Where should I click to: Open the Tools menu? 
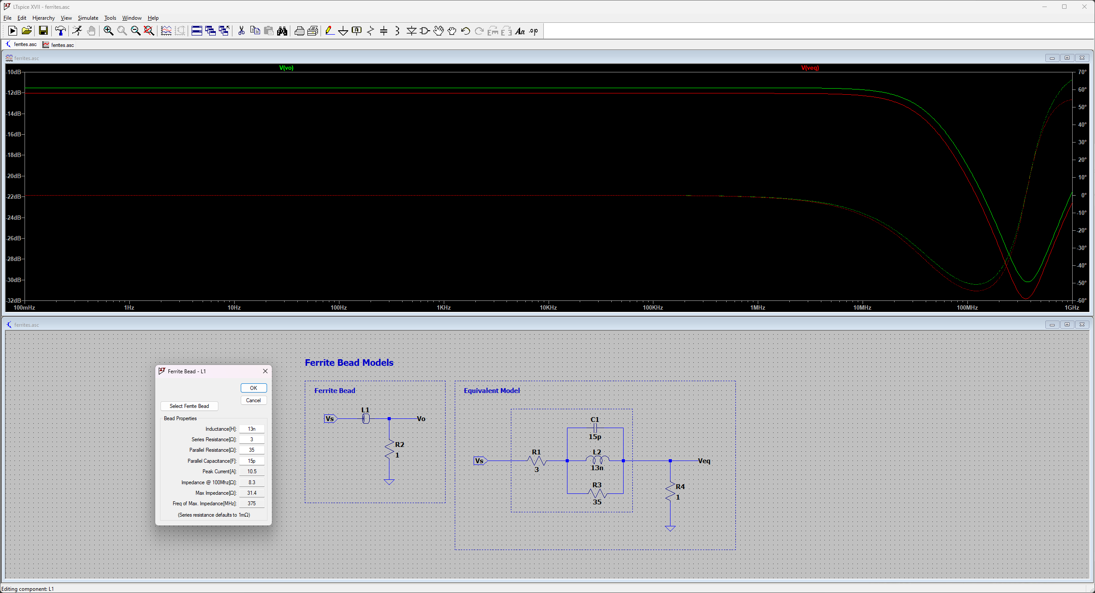(110, 18)
